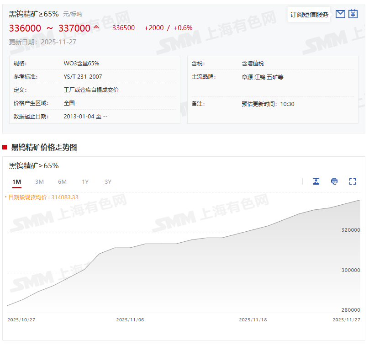This screenshot has height=346, width=369.
Task: Expand the chart to fullscreen
Action: coord(353,181)
